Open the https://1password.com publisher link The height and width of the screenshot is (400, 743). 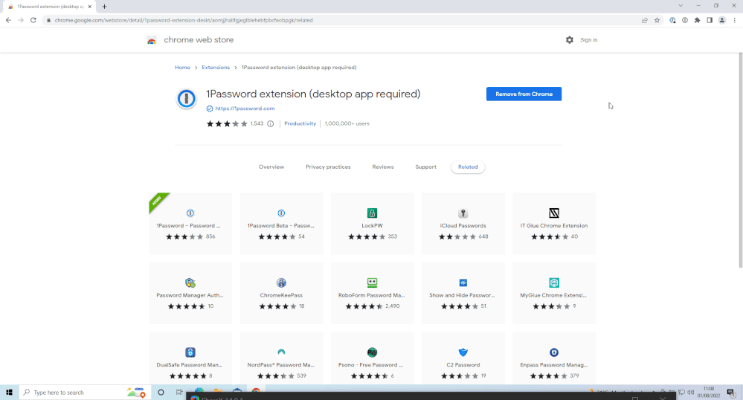(245, 109)
